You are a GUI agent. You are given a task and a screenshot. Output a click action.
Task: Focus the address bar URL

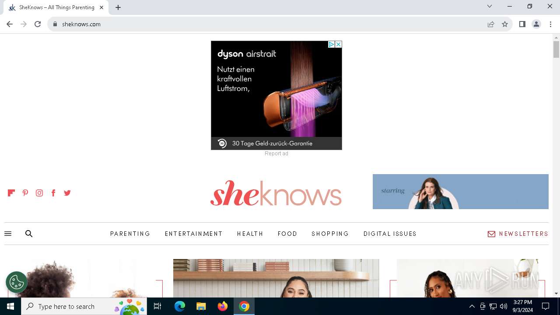[81, 24]
